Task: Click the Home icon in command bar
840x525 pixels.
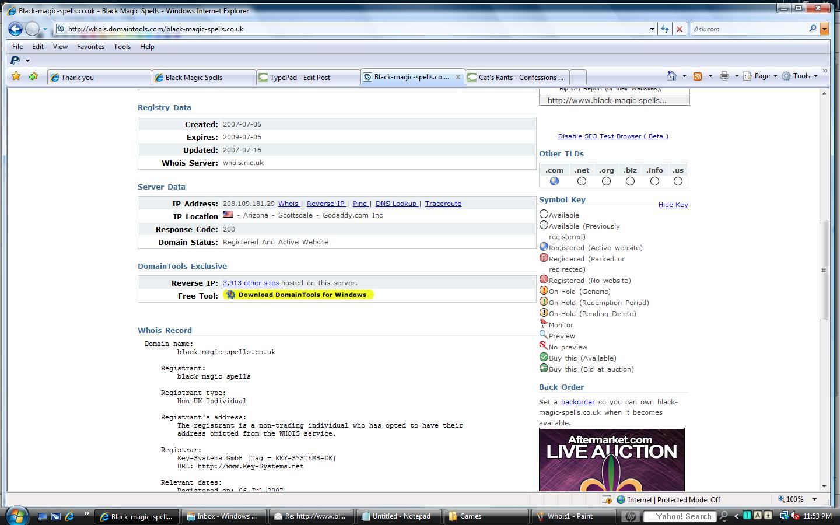Action: click(672, 76)
